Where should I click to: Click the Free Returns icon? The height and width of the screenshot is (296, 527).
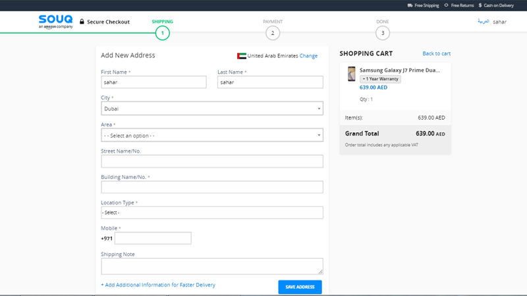click(x=447, y=5)
